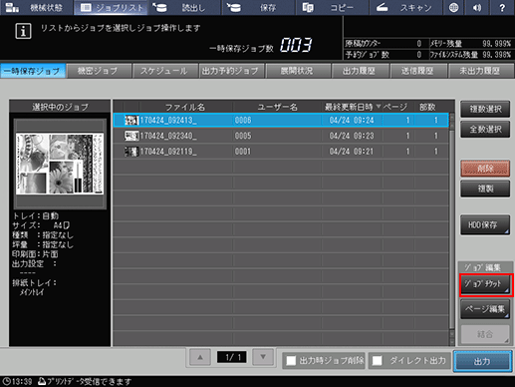The image size is (515, 387).
Task: Select job 170424_092340_ in the list
Action: 281,136
